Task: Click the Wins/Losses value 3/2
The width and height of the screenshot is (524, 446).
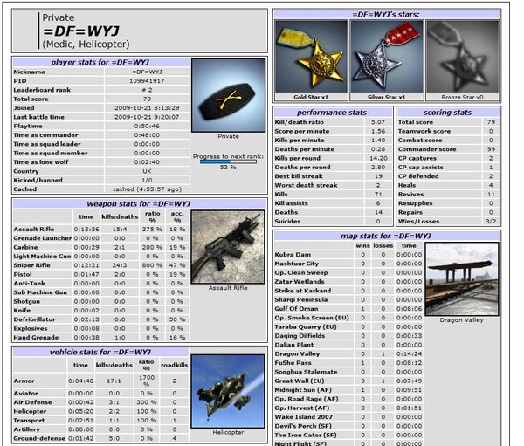Action: pyautogui.click(x=491, y=222)
